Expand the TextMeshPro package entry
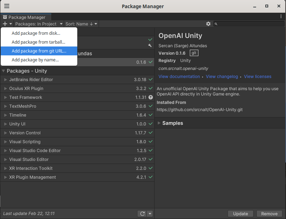Screen dimensions: 286x219 [x=5, y=106]
